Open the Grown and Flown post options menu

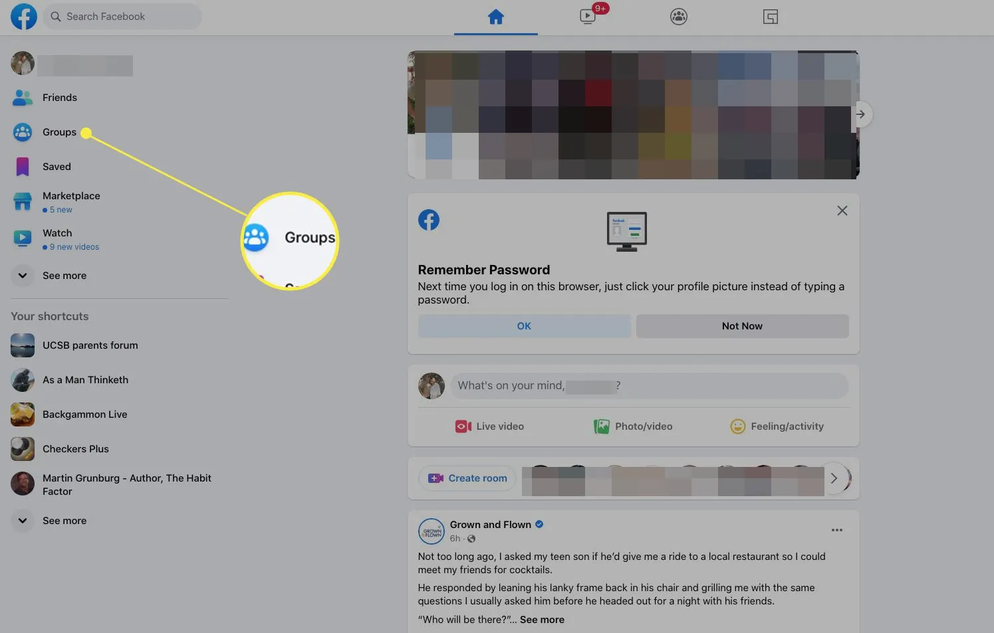(x=836, y=529)
